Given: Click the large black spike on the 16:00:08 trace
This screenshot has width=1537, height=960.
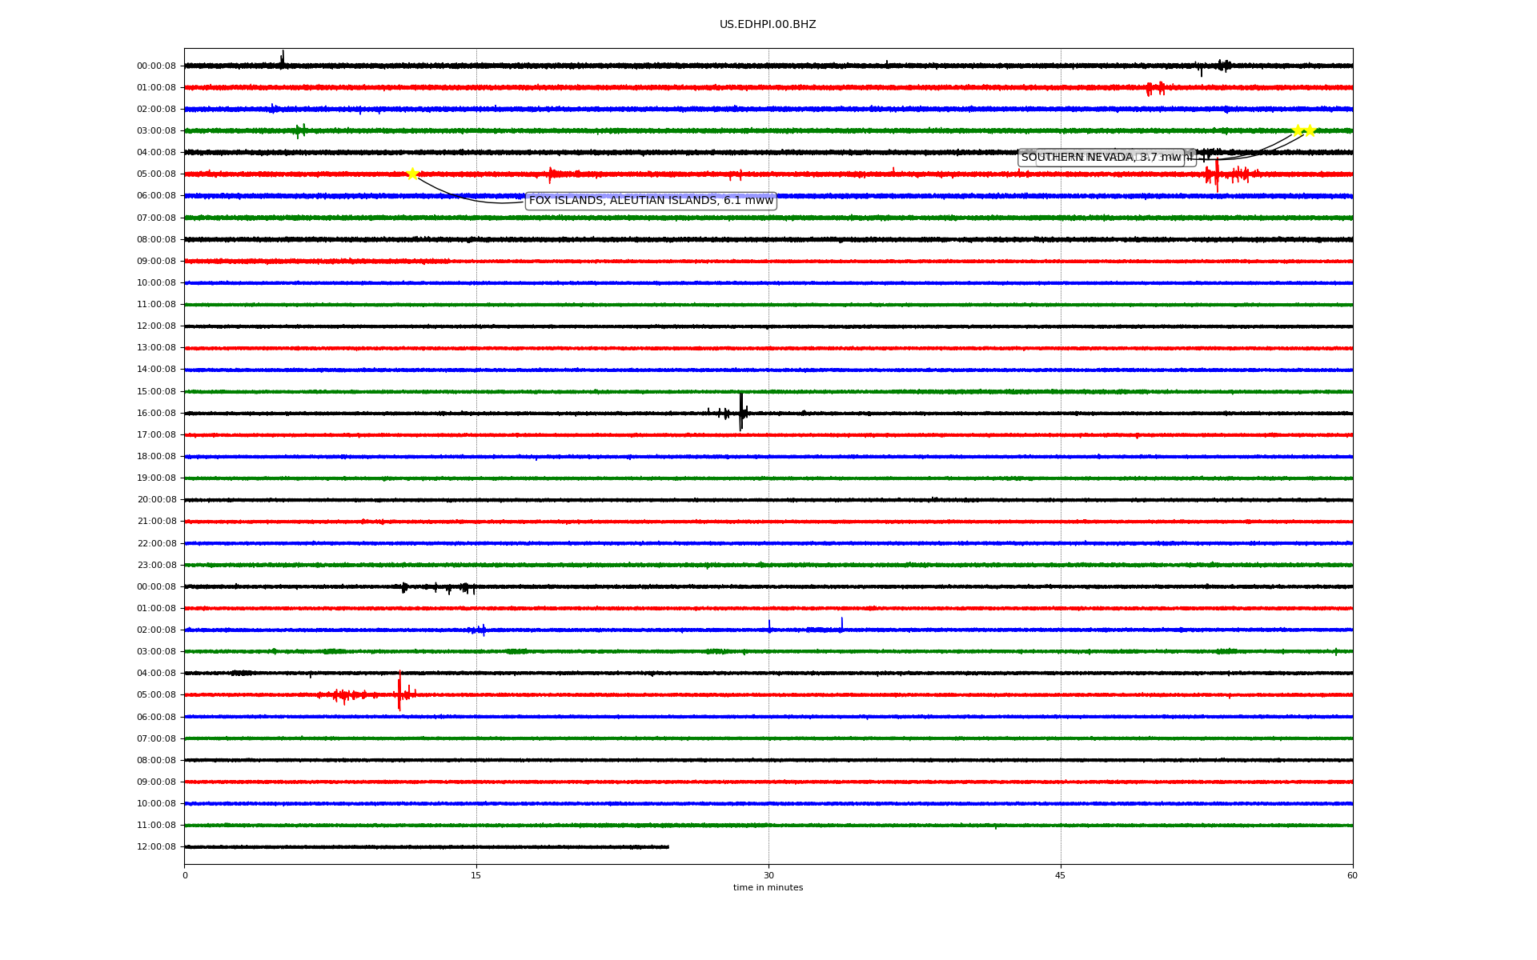Looking at the screenshot, I should (741, 413).
